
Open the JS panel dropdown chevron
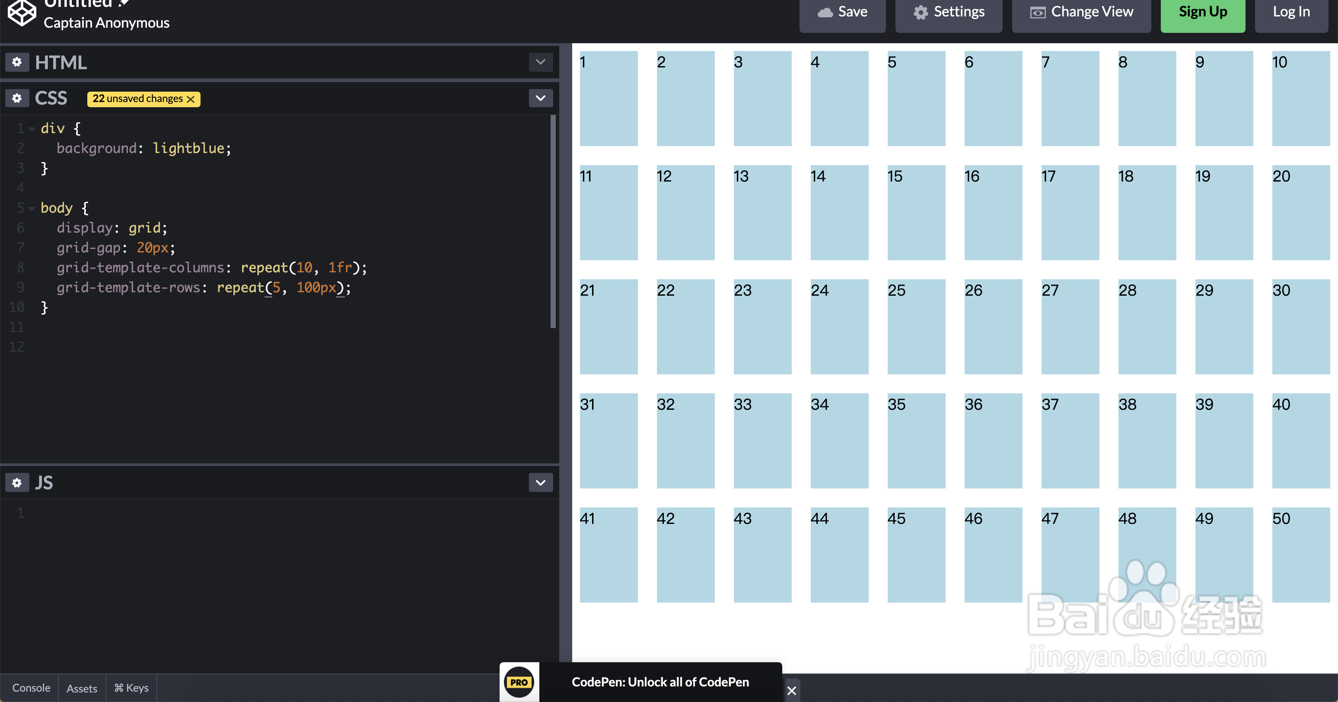click(x=540, y=483)
